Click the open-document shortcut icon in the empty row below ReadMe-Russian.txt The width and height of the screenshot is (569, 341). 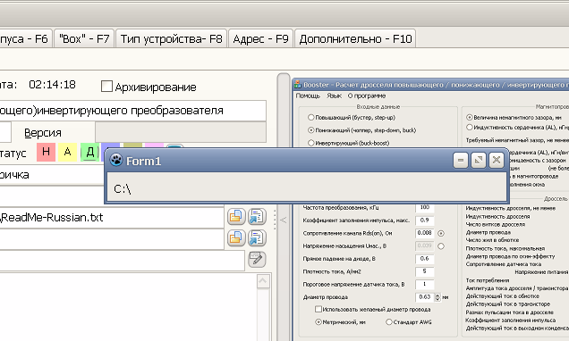(258, 237)
